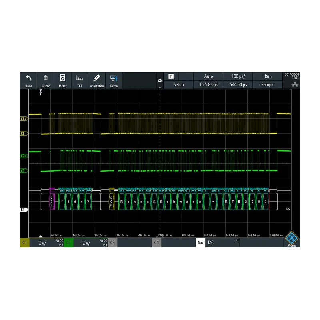
Task: Edit the 544.54 µs horizontal position
Action: click(238, 84)
